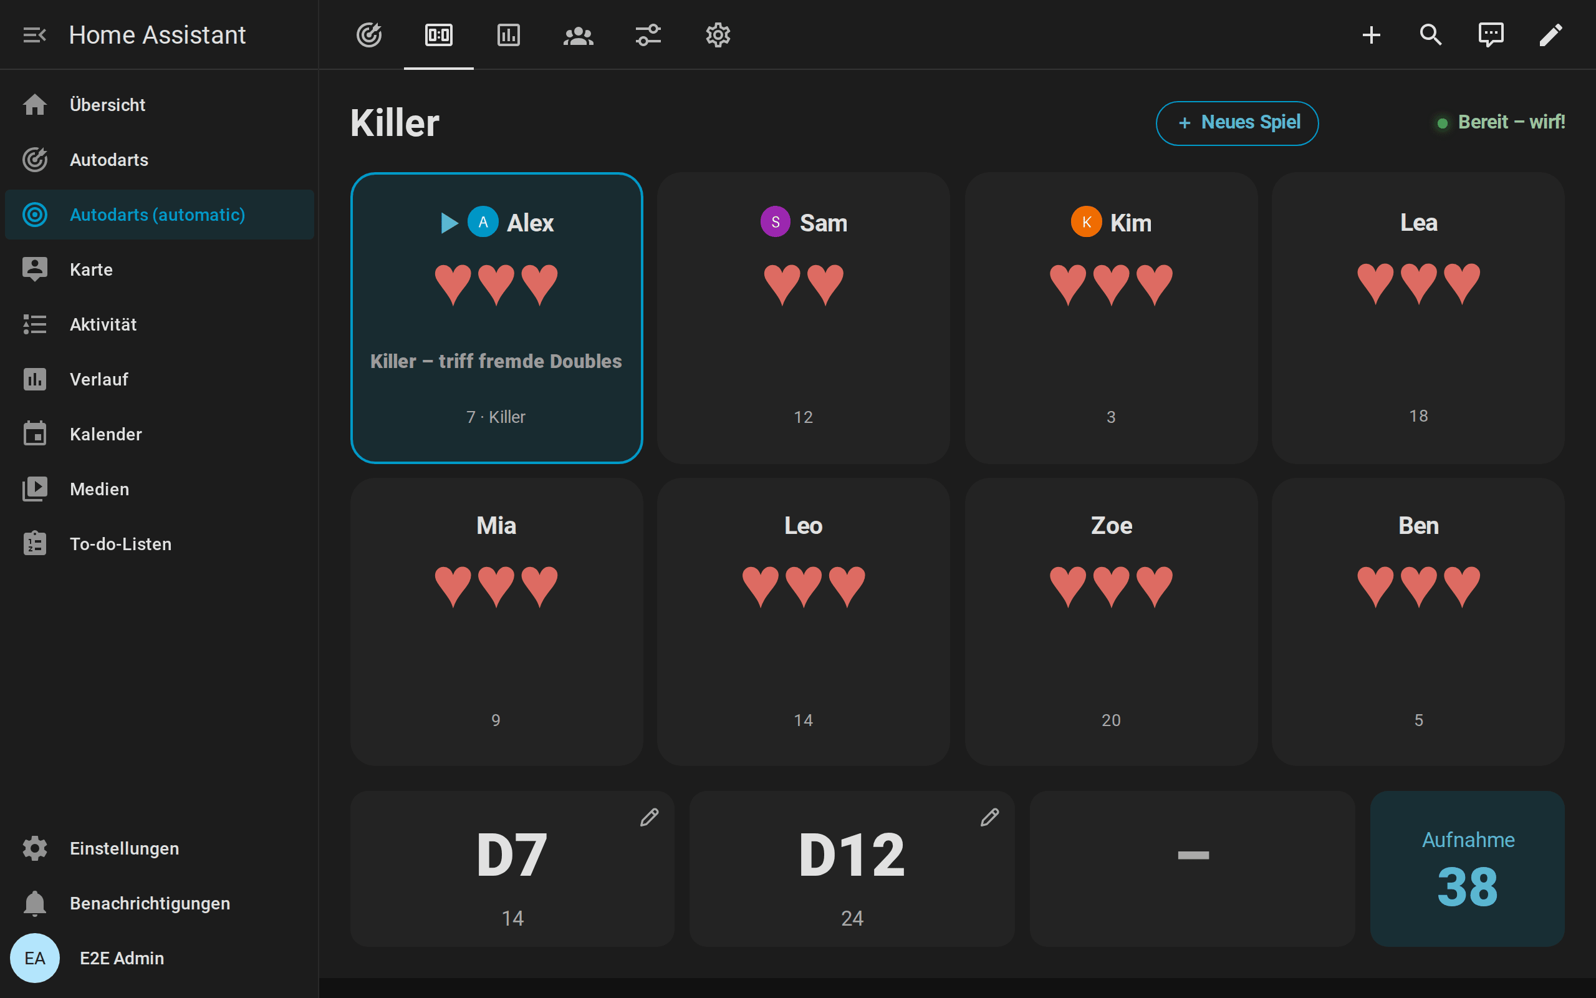This screenshot has height=998, width=1596.
Task: Open the tuning sliders tab
Action: pyautogui.click(x=648, y=35)
